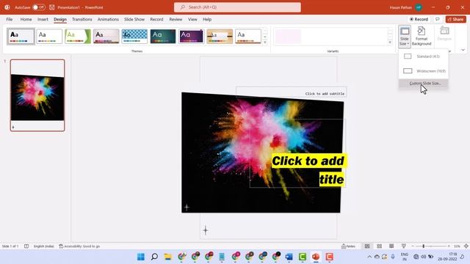Click the red Camtasia recorder taskbar icon
The height and width of the screenshot is (264, 470).
tap(330, 257)
